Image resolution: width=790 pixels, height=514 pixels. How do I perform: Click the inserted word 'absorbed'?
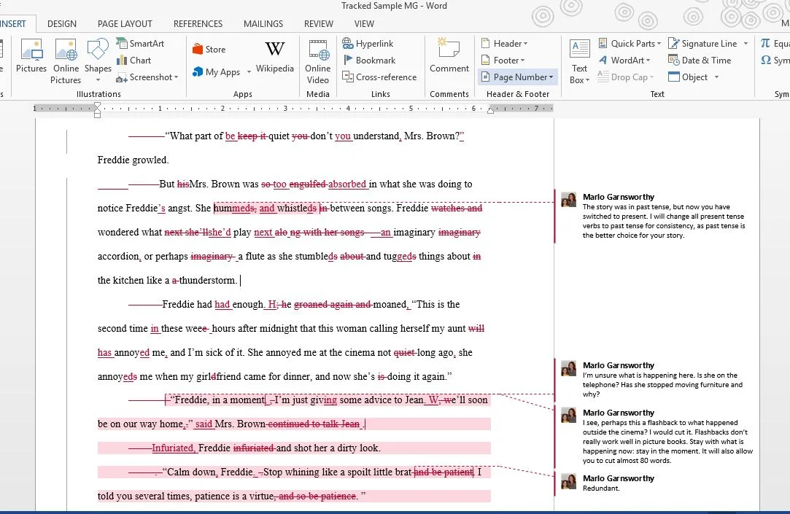point(347,184)
